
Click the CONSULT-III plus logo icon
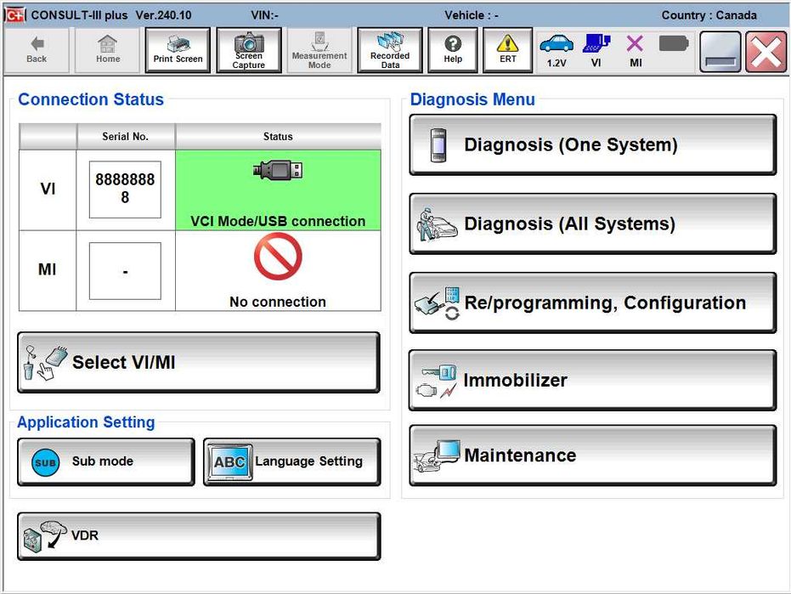[15, 15]
